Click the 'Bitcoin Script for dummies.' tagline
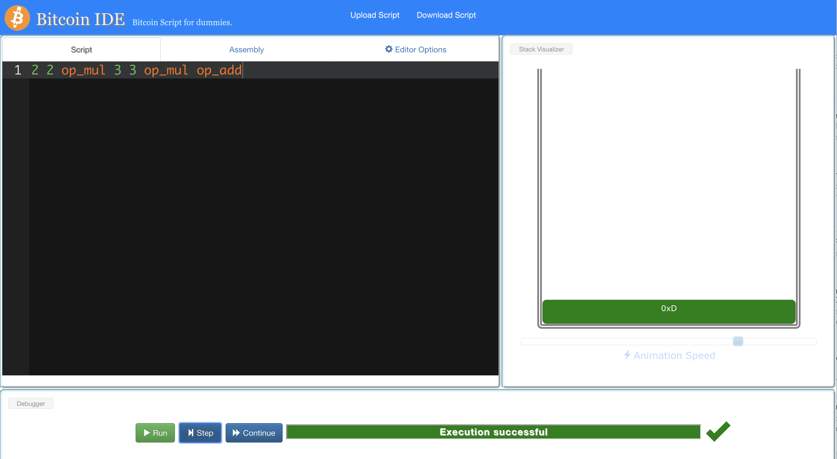The image size is (837, 459). point(182,22)
